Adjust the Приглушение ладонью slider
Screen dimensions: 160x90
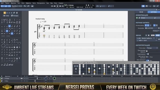(x=147, y=51)
